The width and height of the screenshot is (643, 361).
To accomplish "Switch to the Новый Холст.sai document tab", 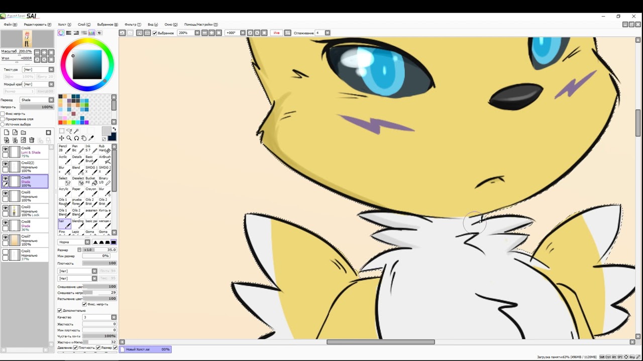I will pos(146,349).
